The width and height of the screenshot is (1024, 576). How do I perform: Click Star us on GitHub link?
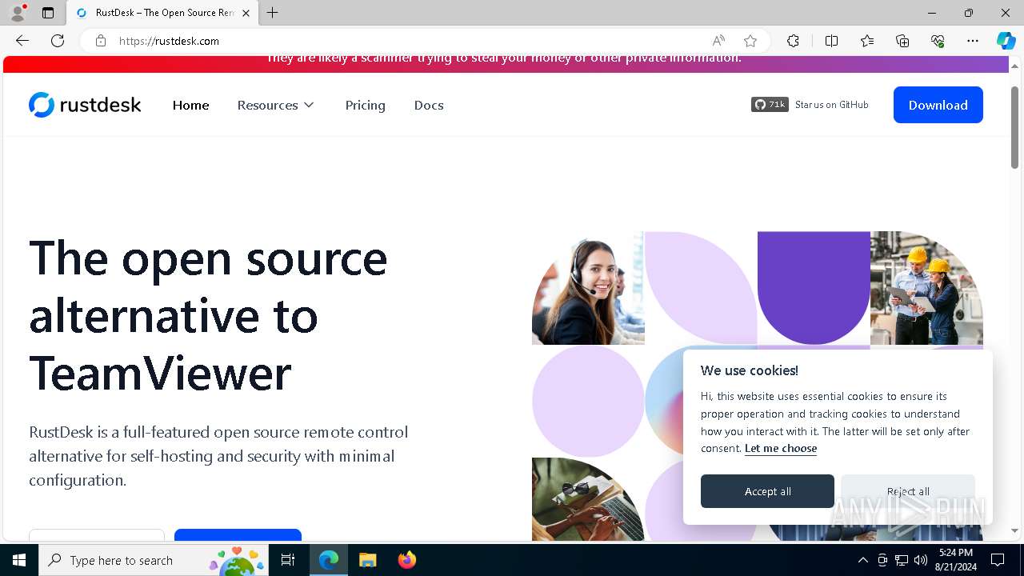(831, 105)
